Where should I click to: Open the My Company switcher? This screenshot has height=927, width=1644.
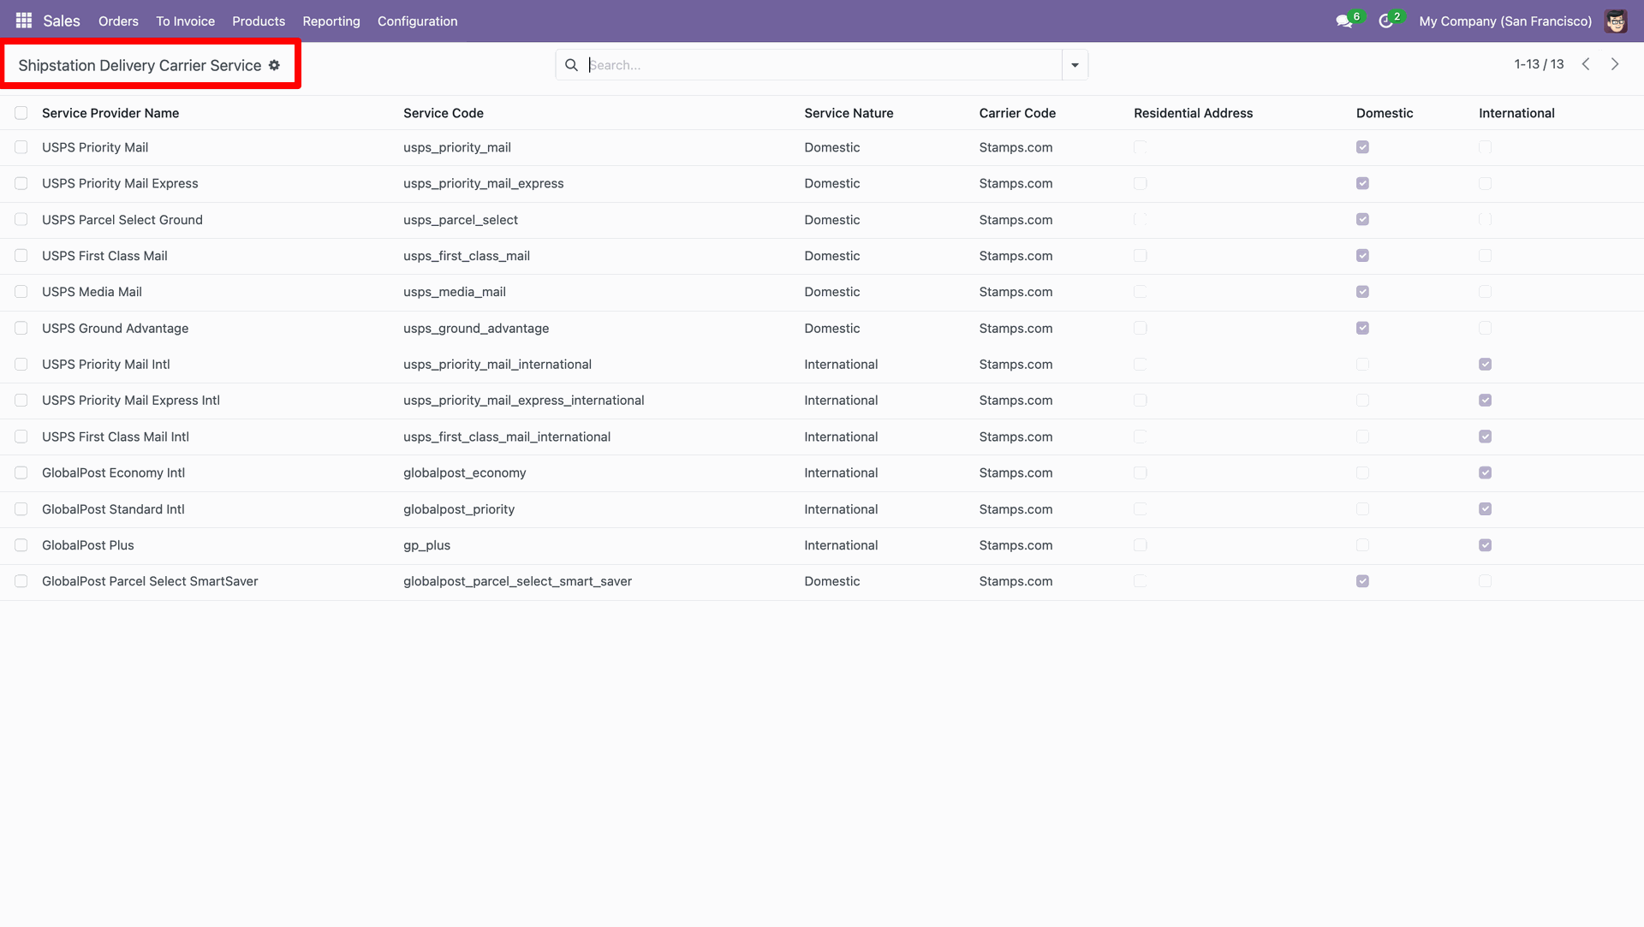(x=1505, y=21)
